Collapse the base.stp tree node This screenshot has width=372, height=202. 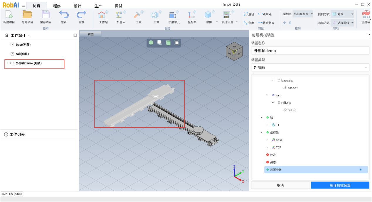pos(273,80)
